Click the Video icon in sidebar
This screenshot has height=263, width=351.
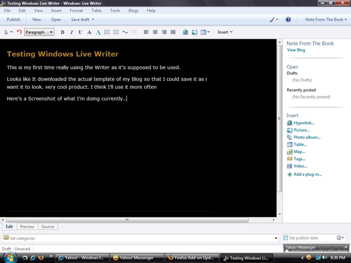[x=290, y=166]
